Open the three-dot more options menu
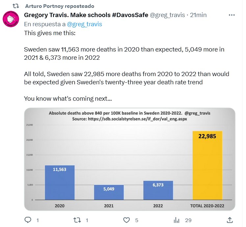 tap(232, 15)
